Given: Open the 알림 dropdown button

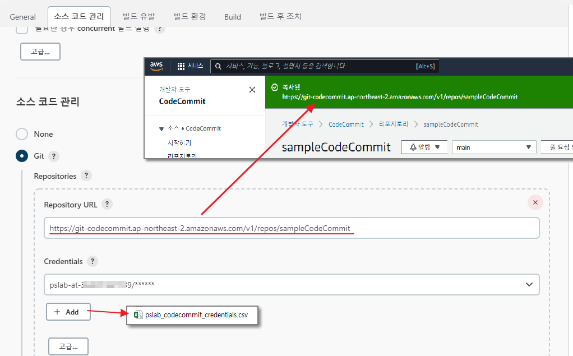Looking at the screenshot, I should tap(424, 147).
